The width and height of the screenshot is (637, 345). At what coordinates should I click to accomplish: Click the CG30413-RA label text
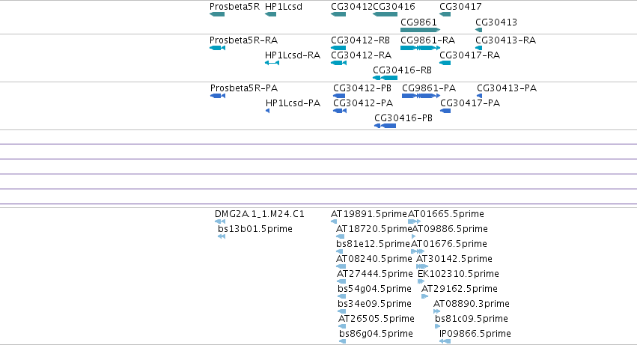(506, 40)
